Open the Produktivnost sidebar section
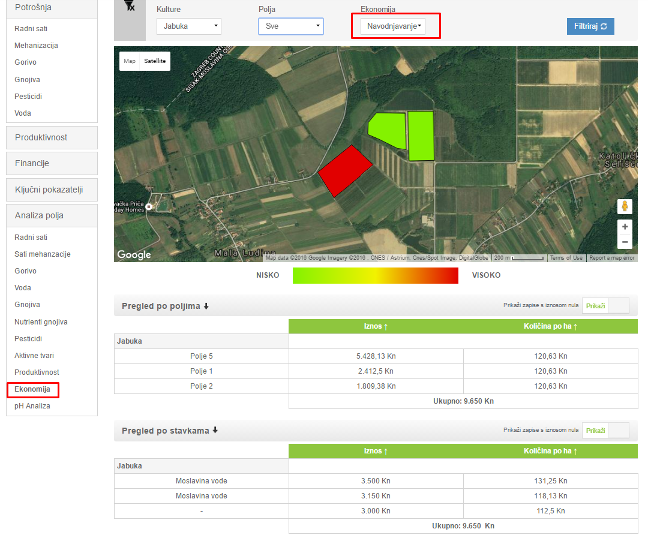 click(x=52, y=137)
